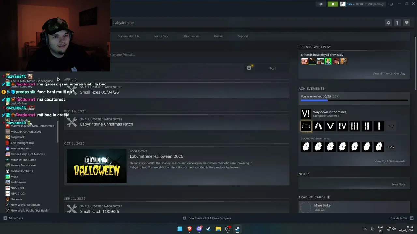
Task: View all friends who play
Action: coord(389,74)
